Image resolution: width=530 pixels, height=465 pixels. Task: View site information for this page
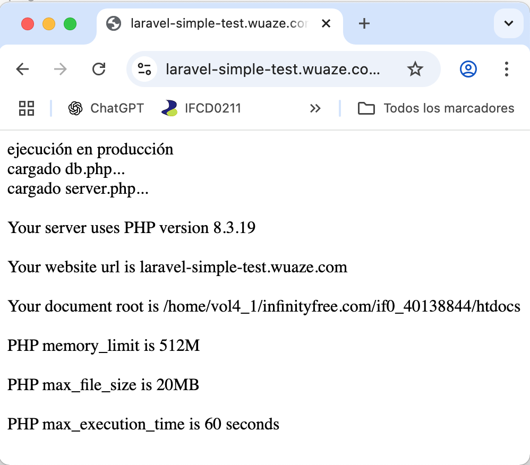144,69
